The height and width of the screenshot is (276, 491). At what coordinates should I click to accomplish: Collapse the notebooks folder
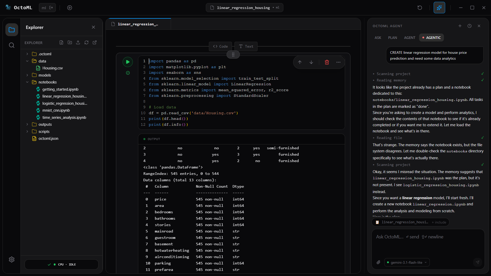tap(27, 82)
